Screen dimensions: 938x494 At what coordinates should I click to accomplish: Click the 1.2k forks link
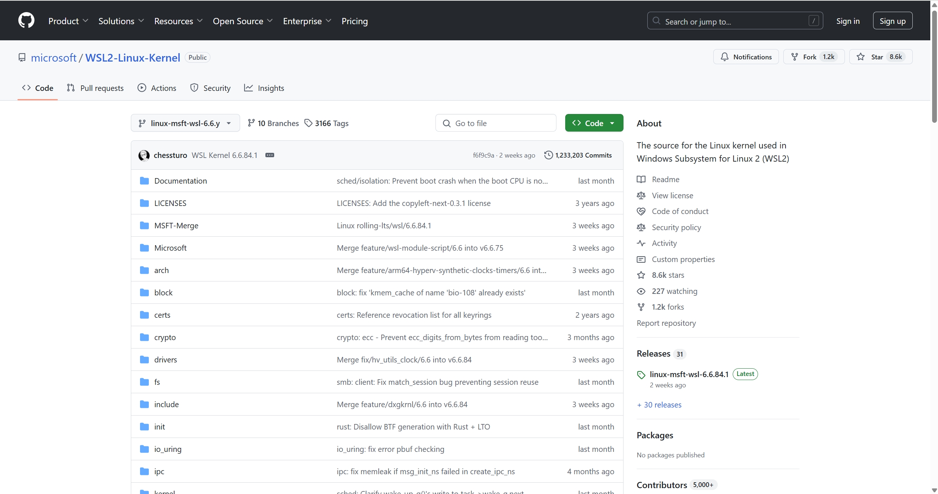click(x=667, y=307)
